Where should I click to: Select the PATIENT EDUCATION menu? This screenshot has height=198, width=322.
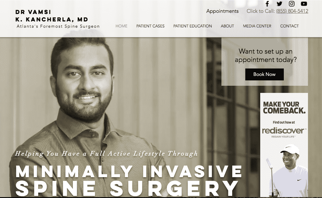(192, 26)
